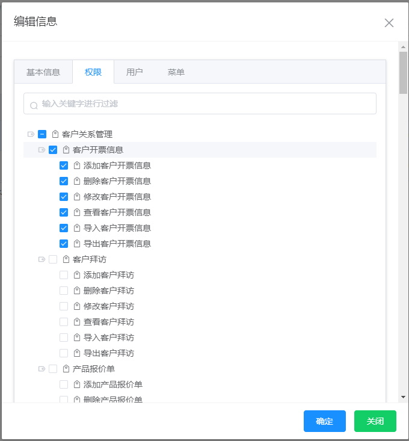Uncheck 添加客户开票信息 permission
The width and height of the screenshot is (409, 441).
64,165
